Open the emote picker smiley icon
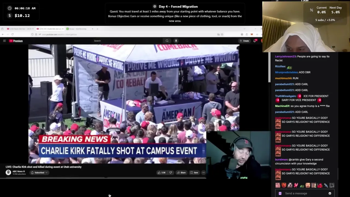 tap(330, 193)
